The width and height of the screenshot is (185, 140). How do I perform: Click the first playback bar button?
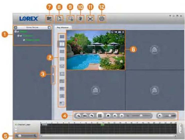coord(78,116)
